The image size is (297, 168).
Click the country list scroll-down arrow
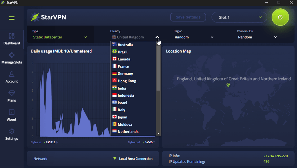[x=158, y=133]
